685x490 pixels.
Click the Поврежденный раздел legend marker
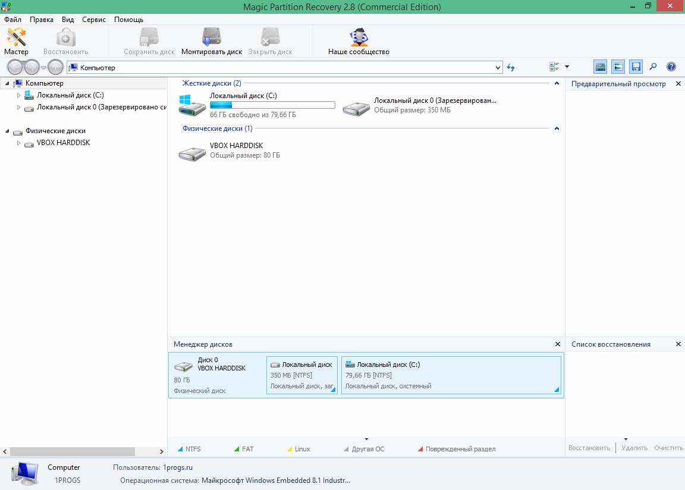[x=420, y=449]
